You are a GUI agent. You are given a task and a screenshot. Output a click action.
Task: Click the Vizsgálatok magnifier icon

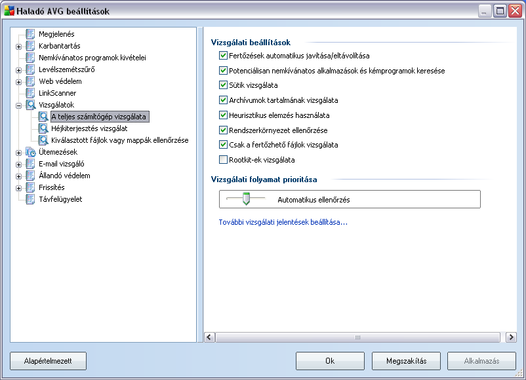[x=31, y=105]
